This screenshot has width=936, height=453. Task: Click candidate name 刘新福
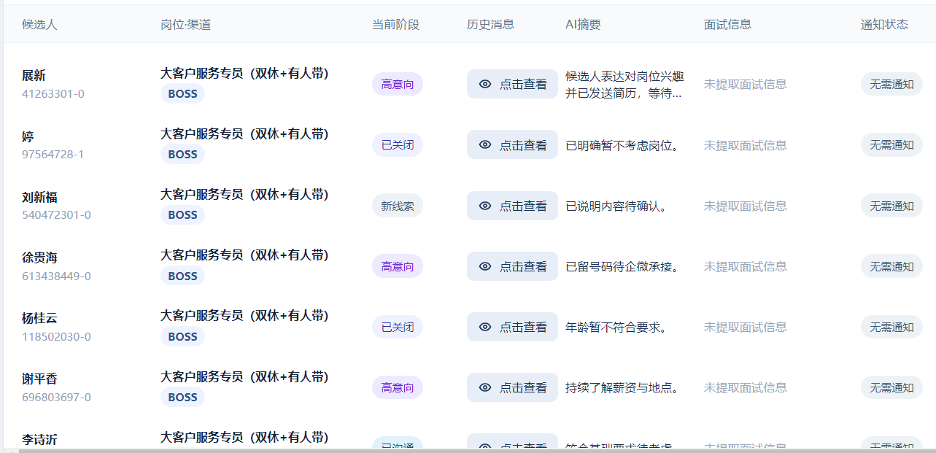tap(39, 197)
